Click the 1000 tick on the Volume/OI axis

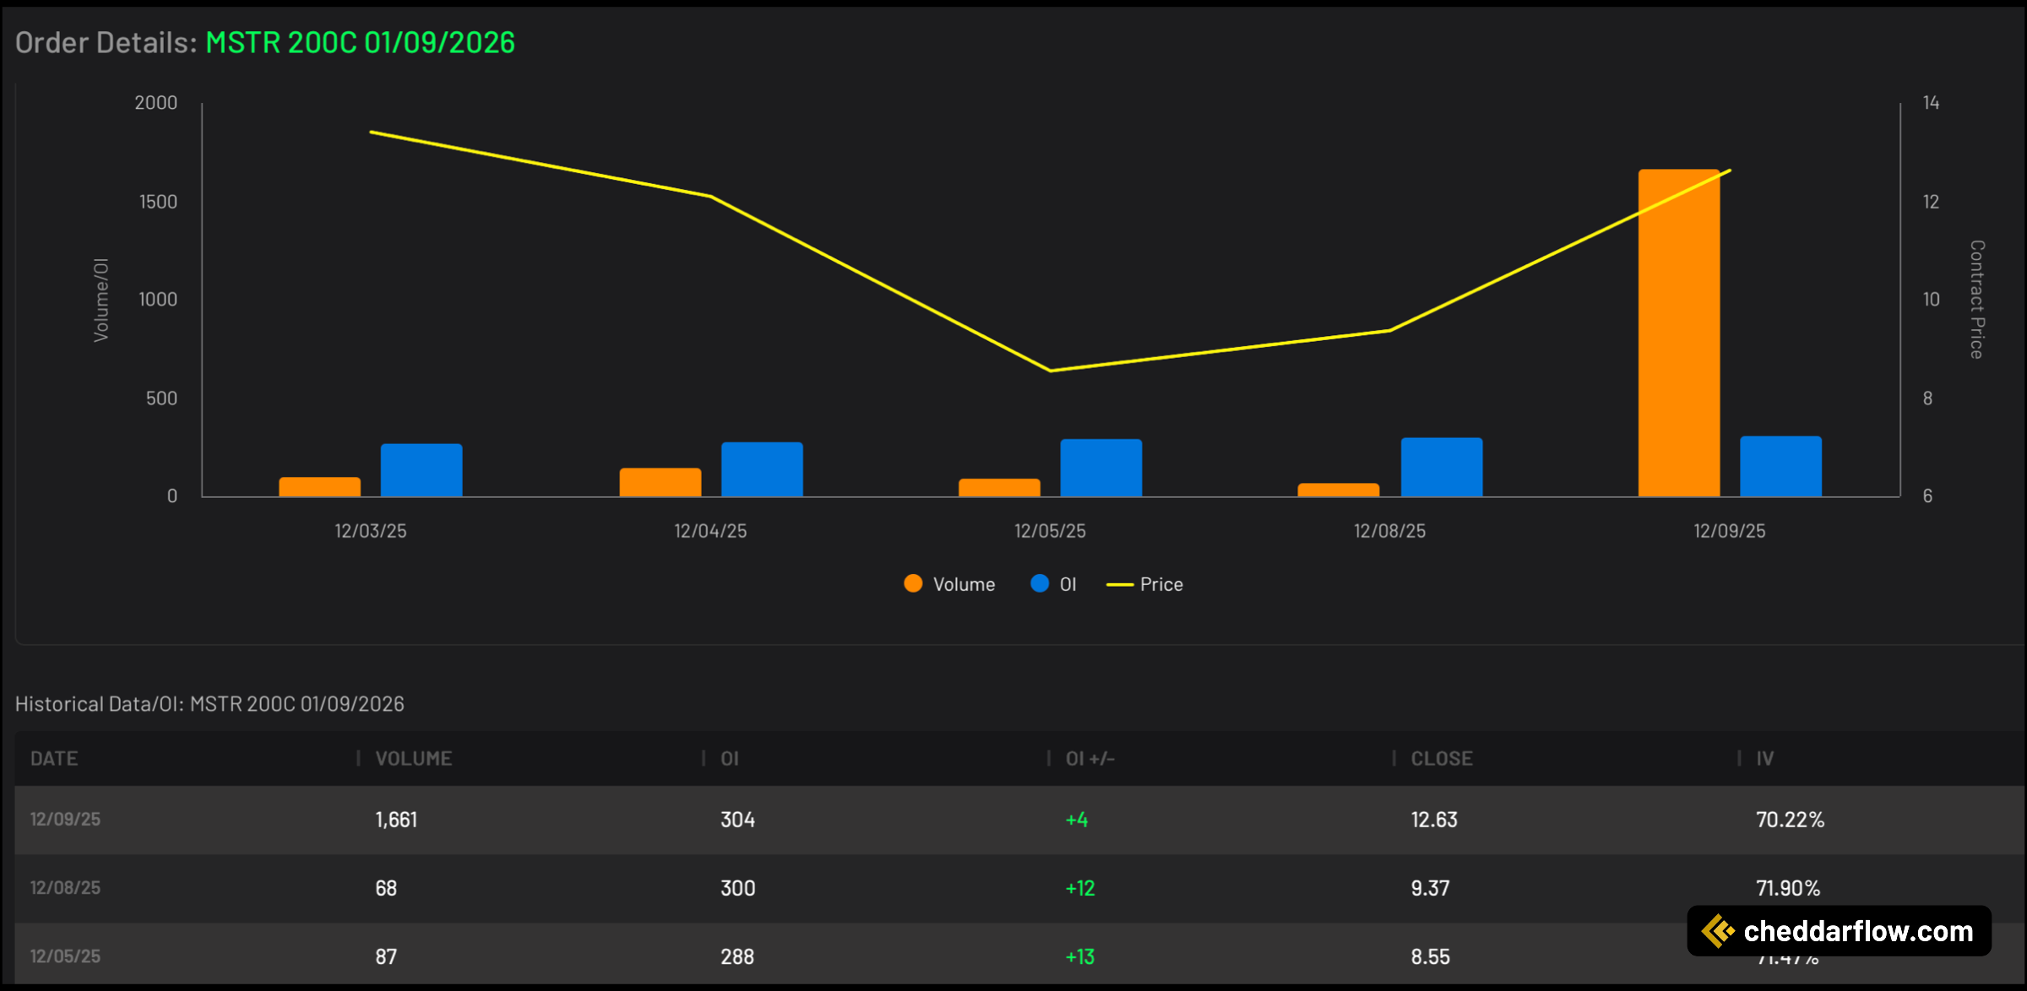tap(159, 300)
